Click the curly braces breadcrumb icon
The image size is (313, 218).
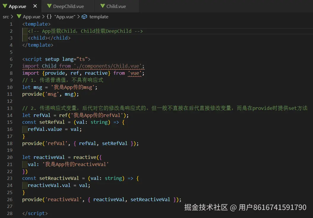point(49,17)
